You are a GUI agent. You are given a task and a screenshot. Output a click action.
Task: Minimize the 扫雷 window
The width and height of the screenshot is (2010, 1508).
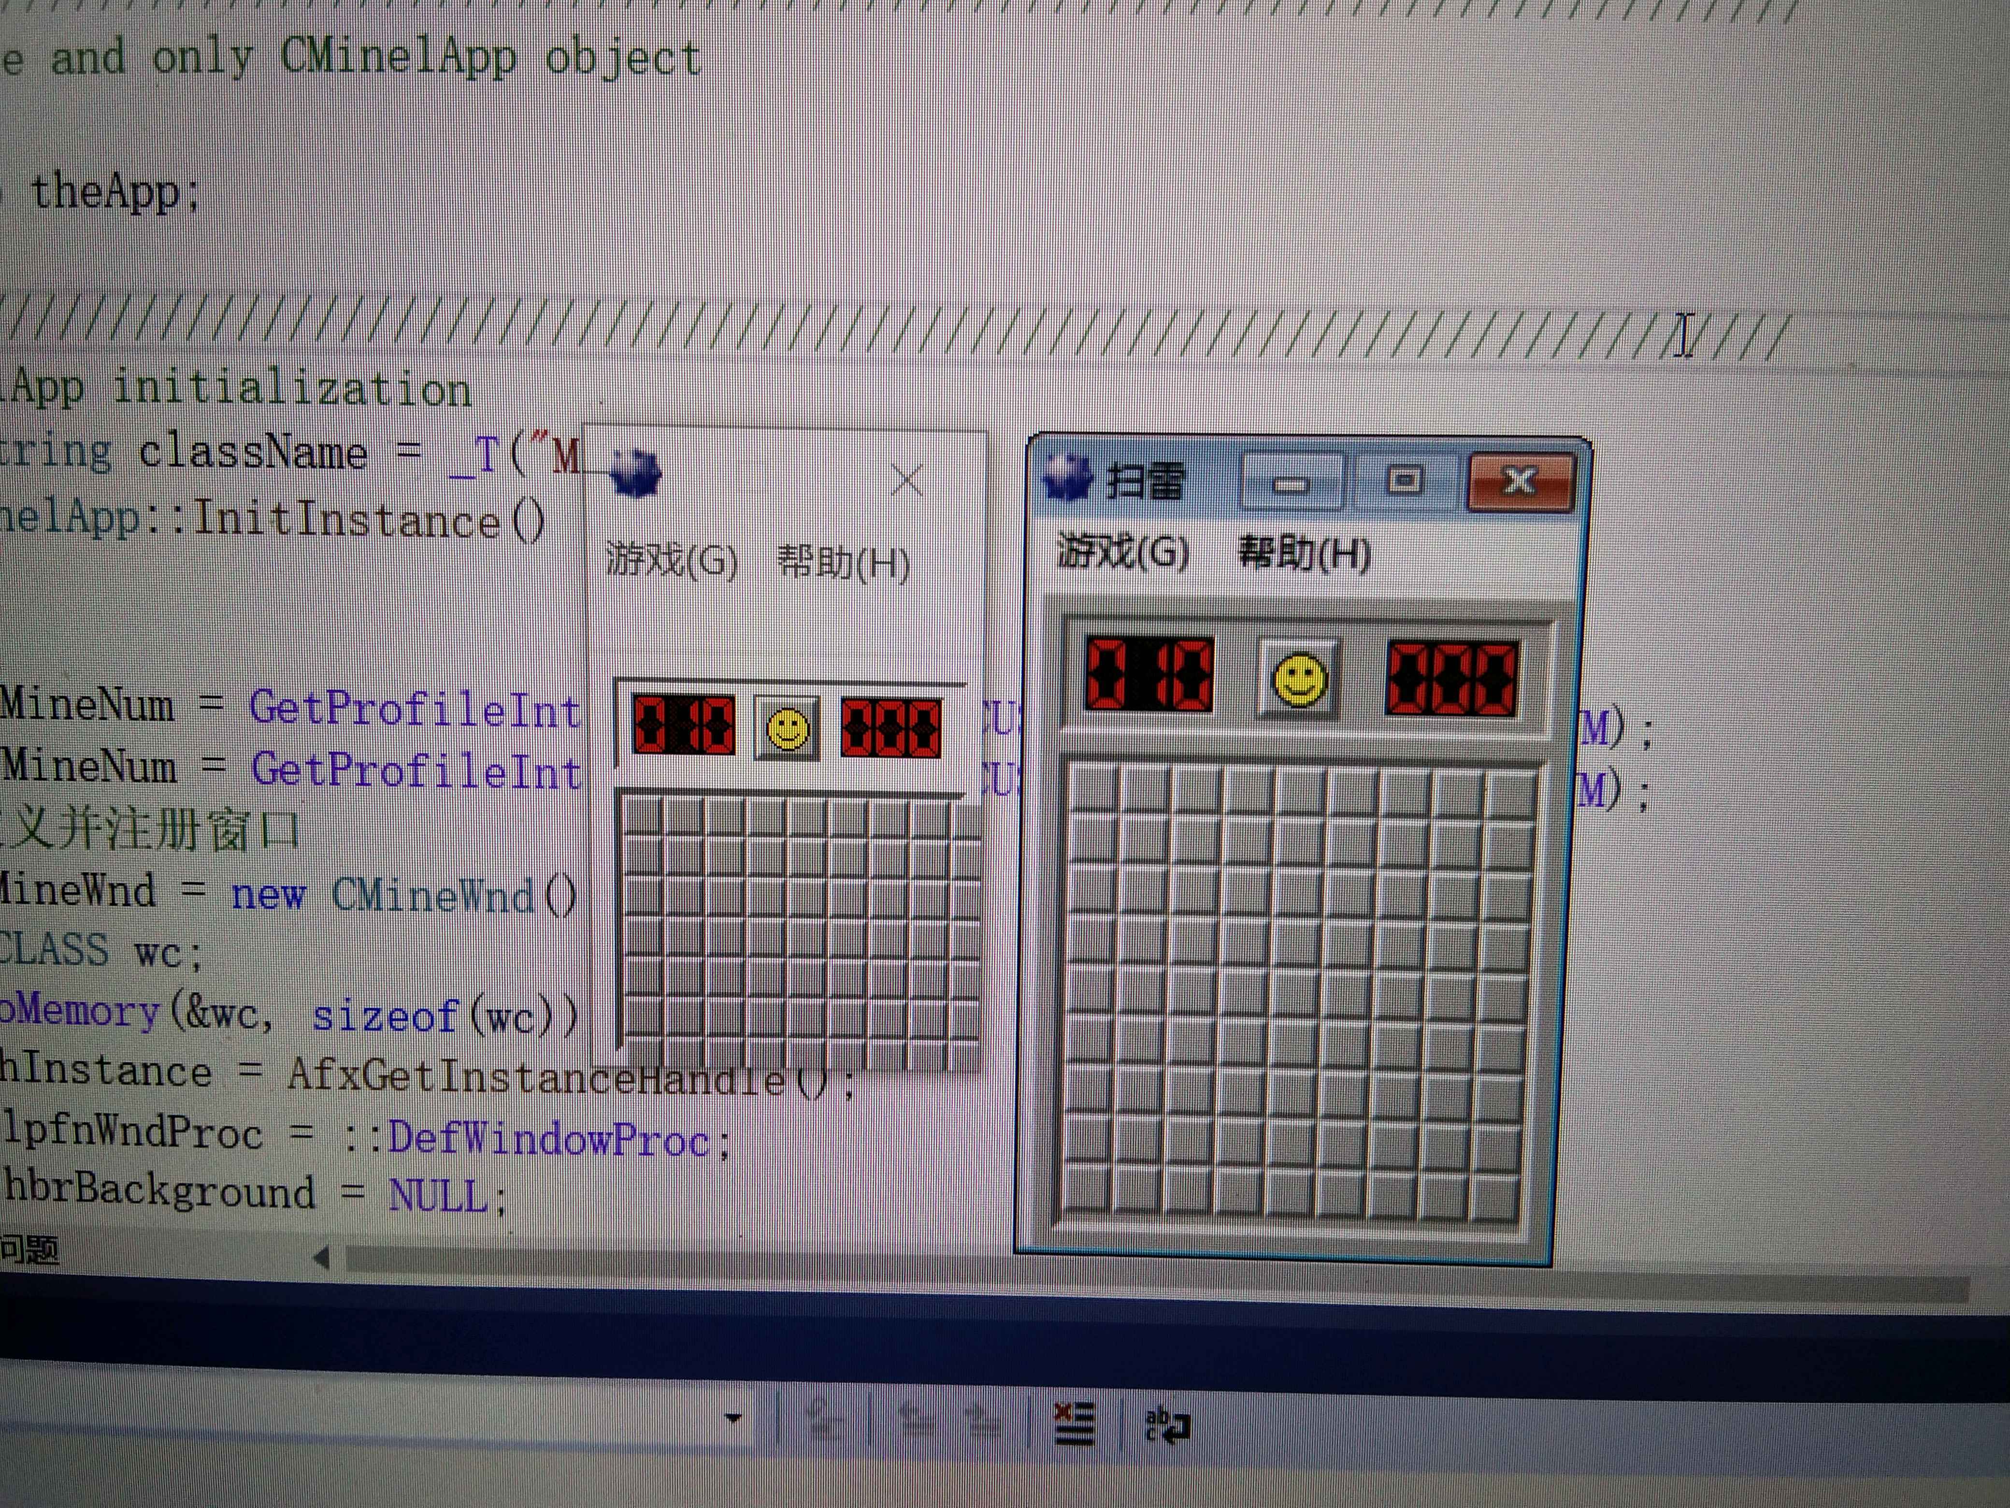click(x=1291, y=482)
